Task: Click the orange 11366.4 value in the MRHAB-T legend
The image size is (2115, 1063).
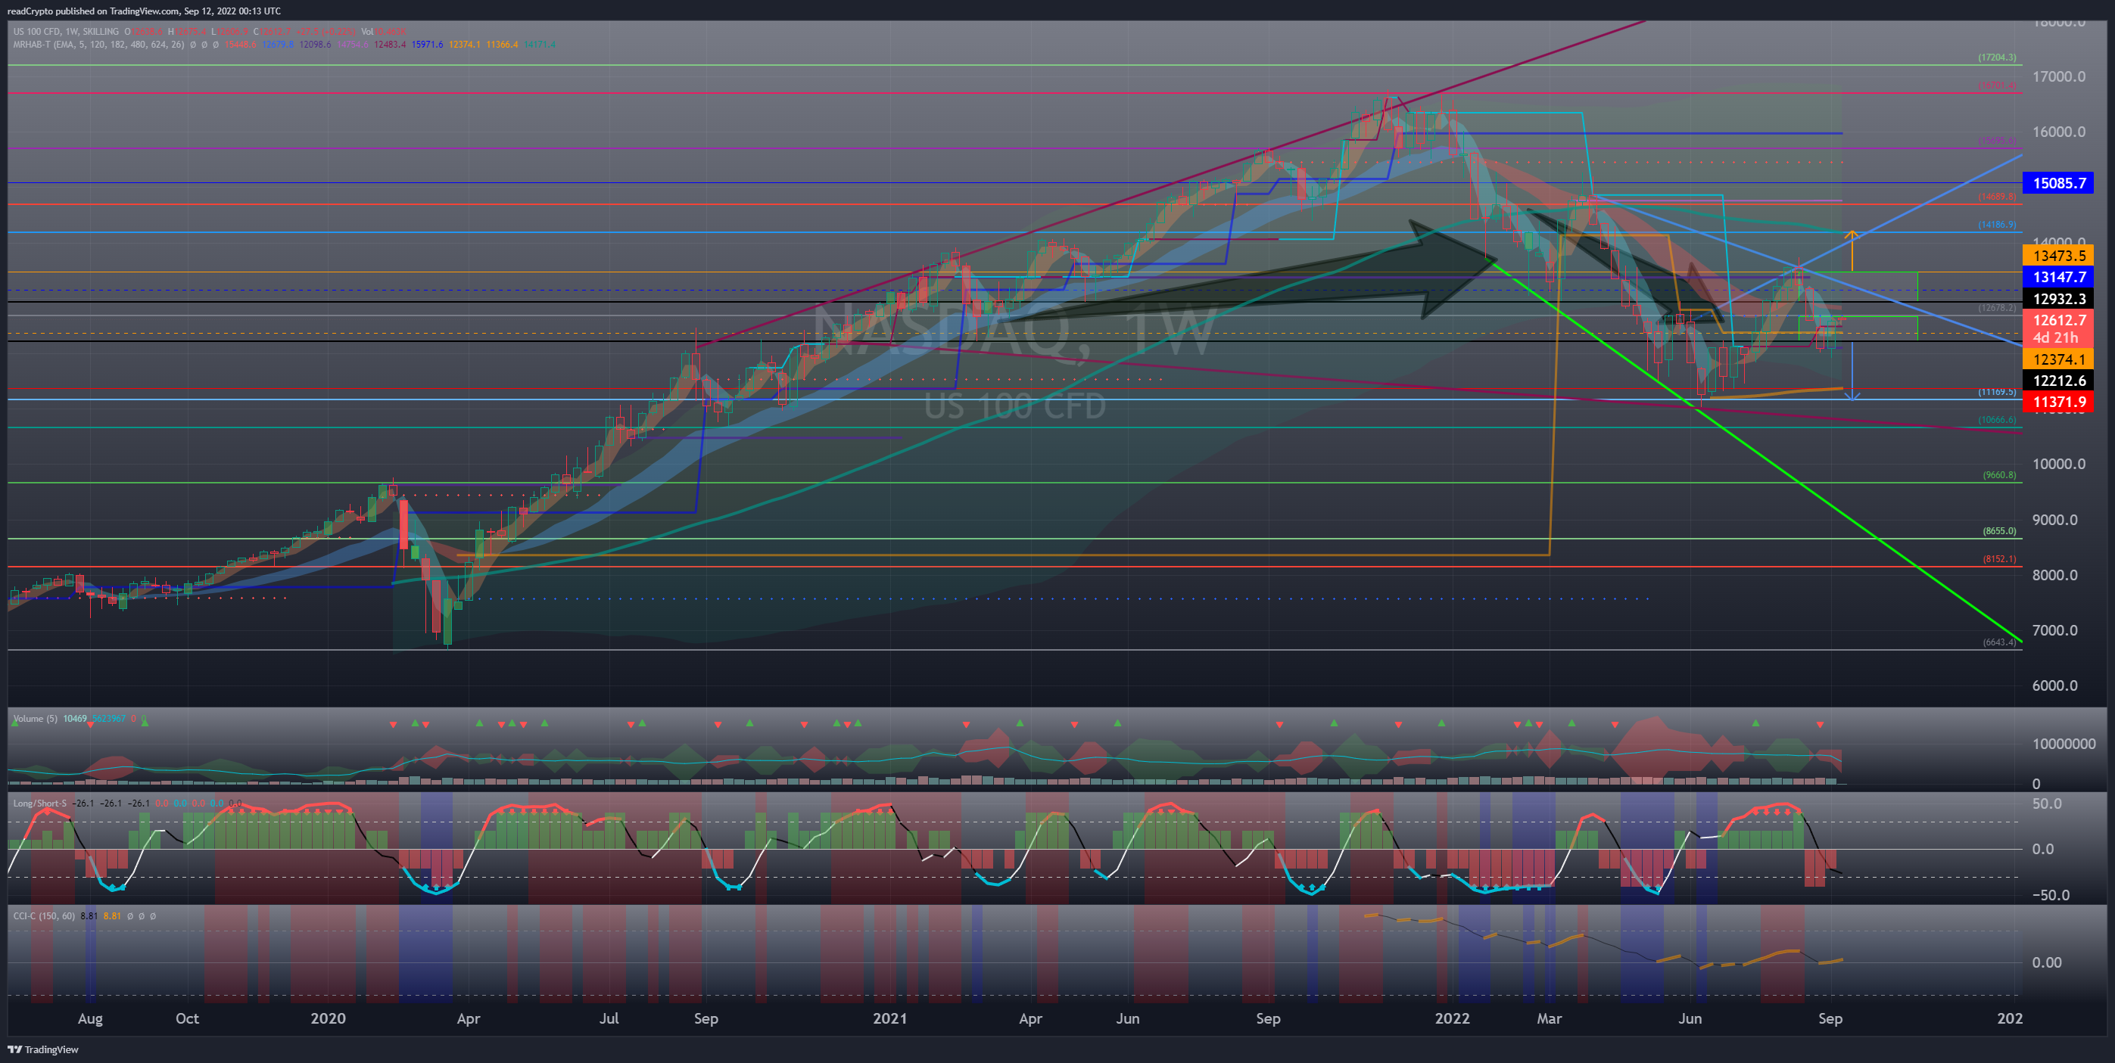Action: [x=503, y=45]
